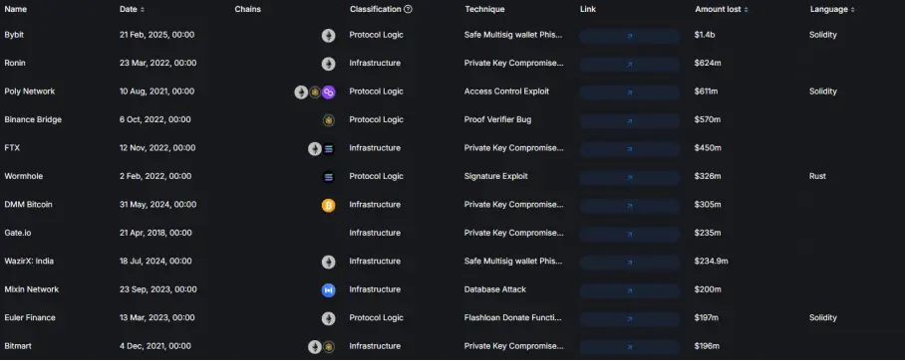
Task: Select the Gate.io row name
Action: click(x=17, y=233)
